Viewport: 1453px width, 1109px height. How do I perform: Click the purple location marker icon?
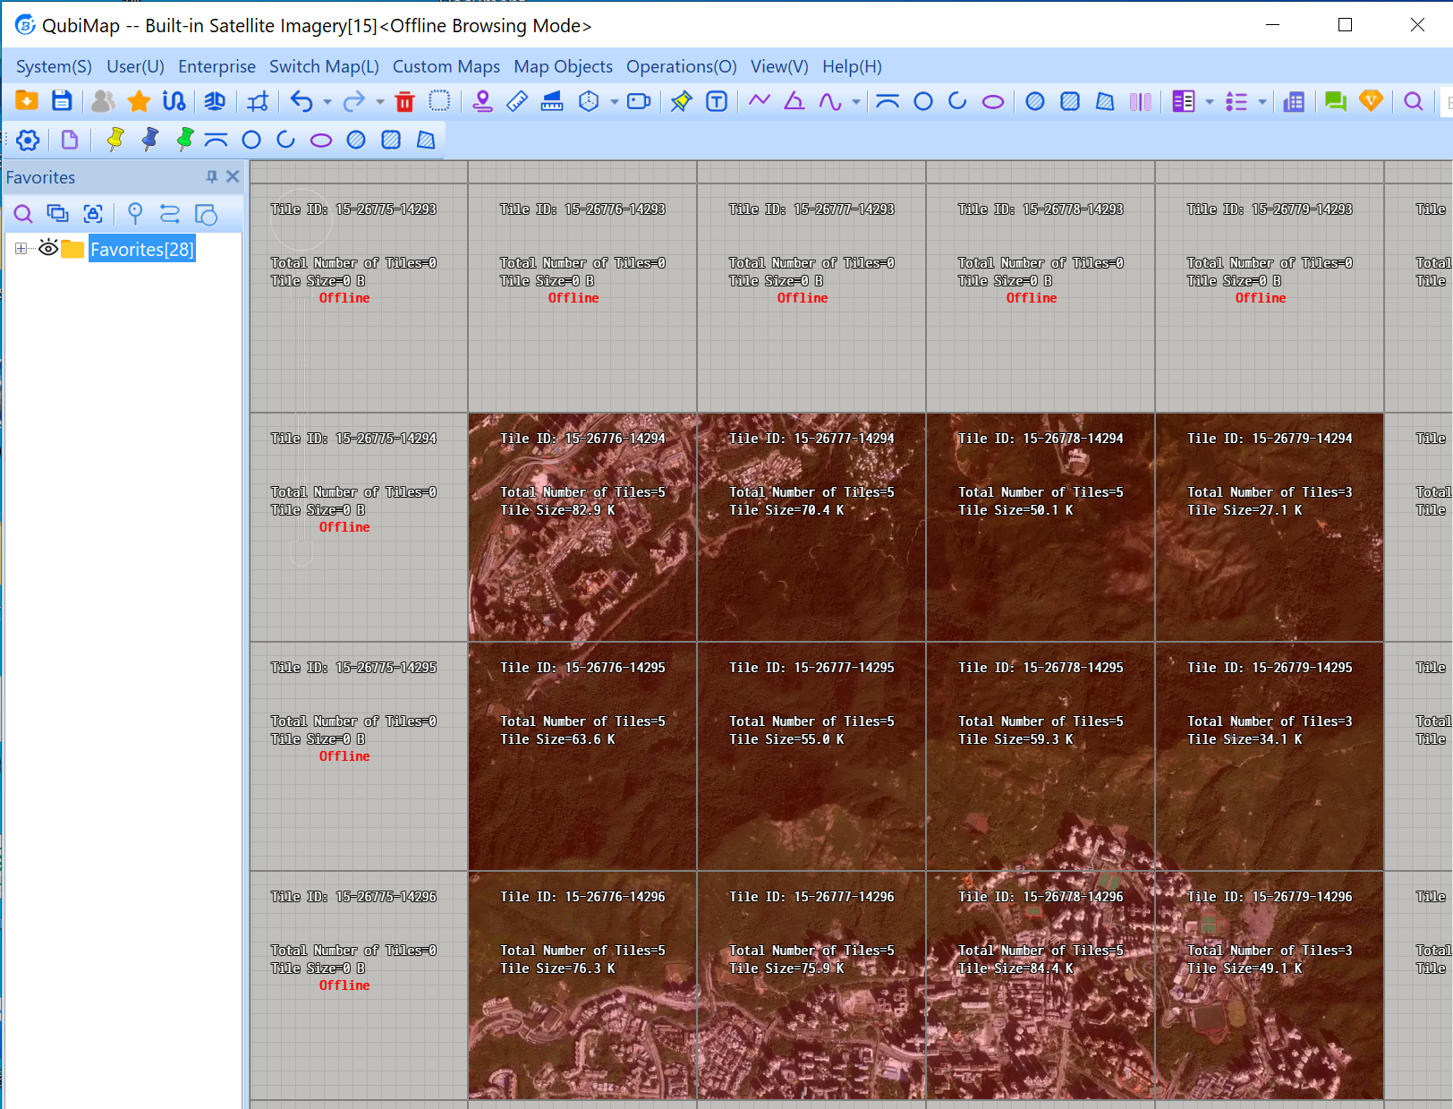(x=482, y=101)
